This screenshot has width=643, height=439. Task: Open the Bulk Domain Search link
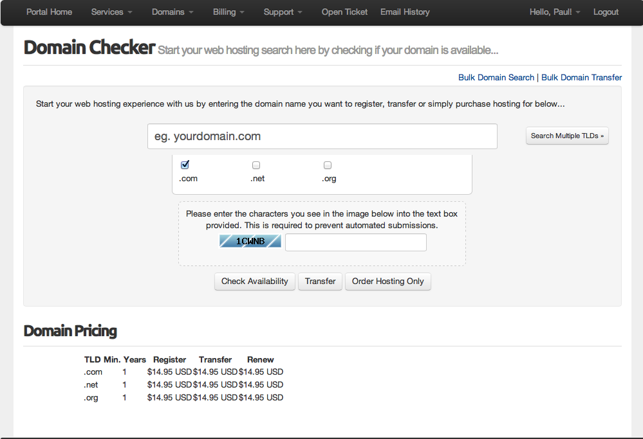(496, 77)
